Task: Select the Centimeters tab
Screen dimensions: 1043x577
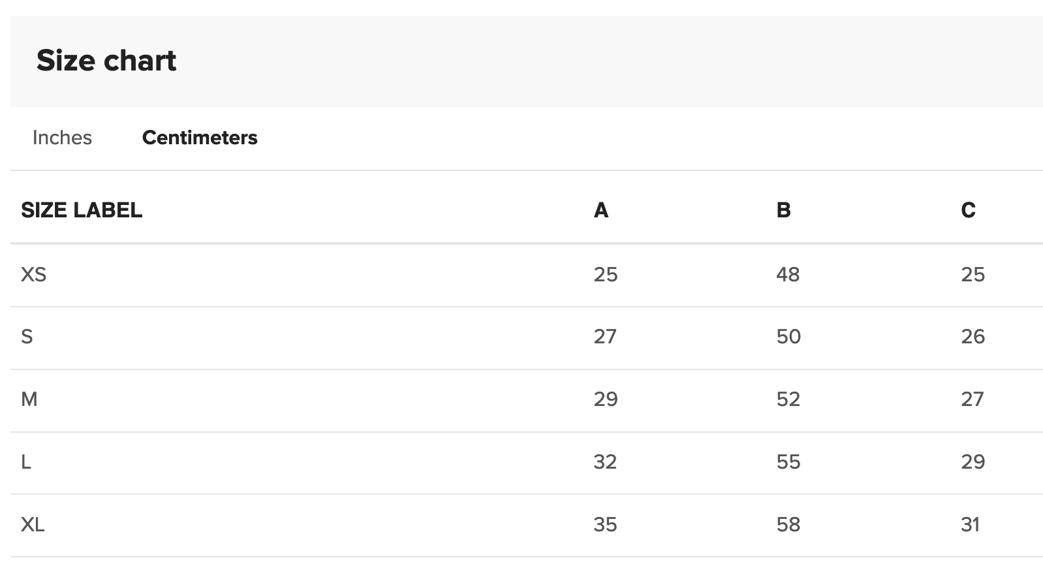Action: click(200, 138)
